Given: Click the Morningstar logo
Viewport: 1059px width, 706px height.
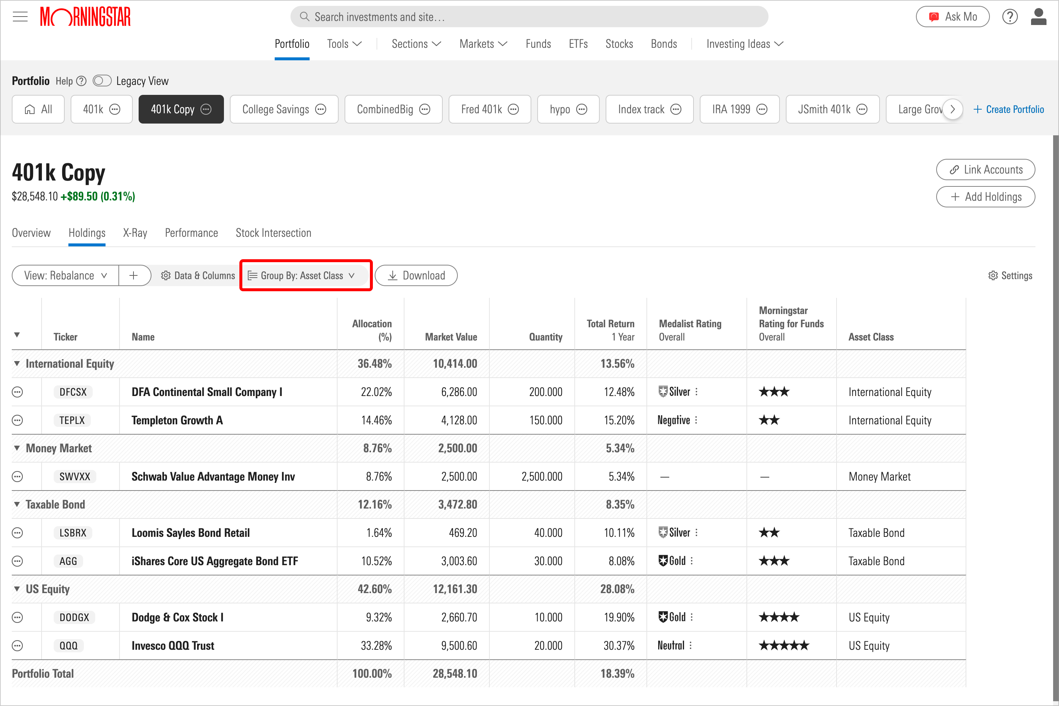Looking at the screenshot, I should (85, 17).
